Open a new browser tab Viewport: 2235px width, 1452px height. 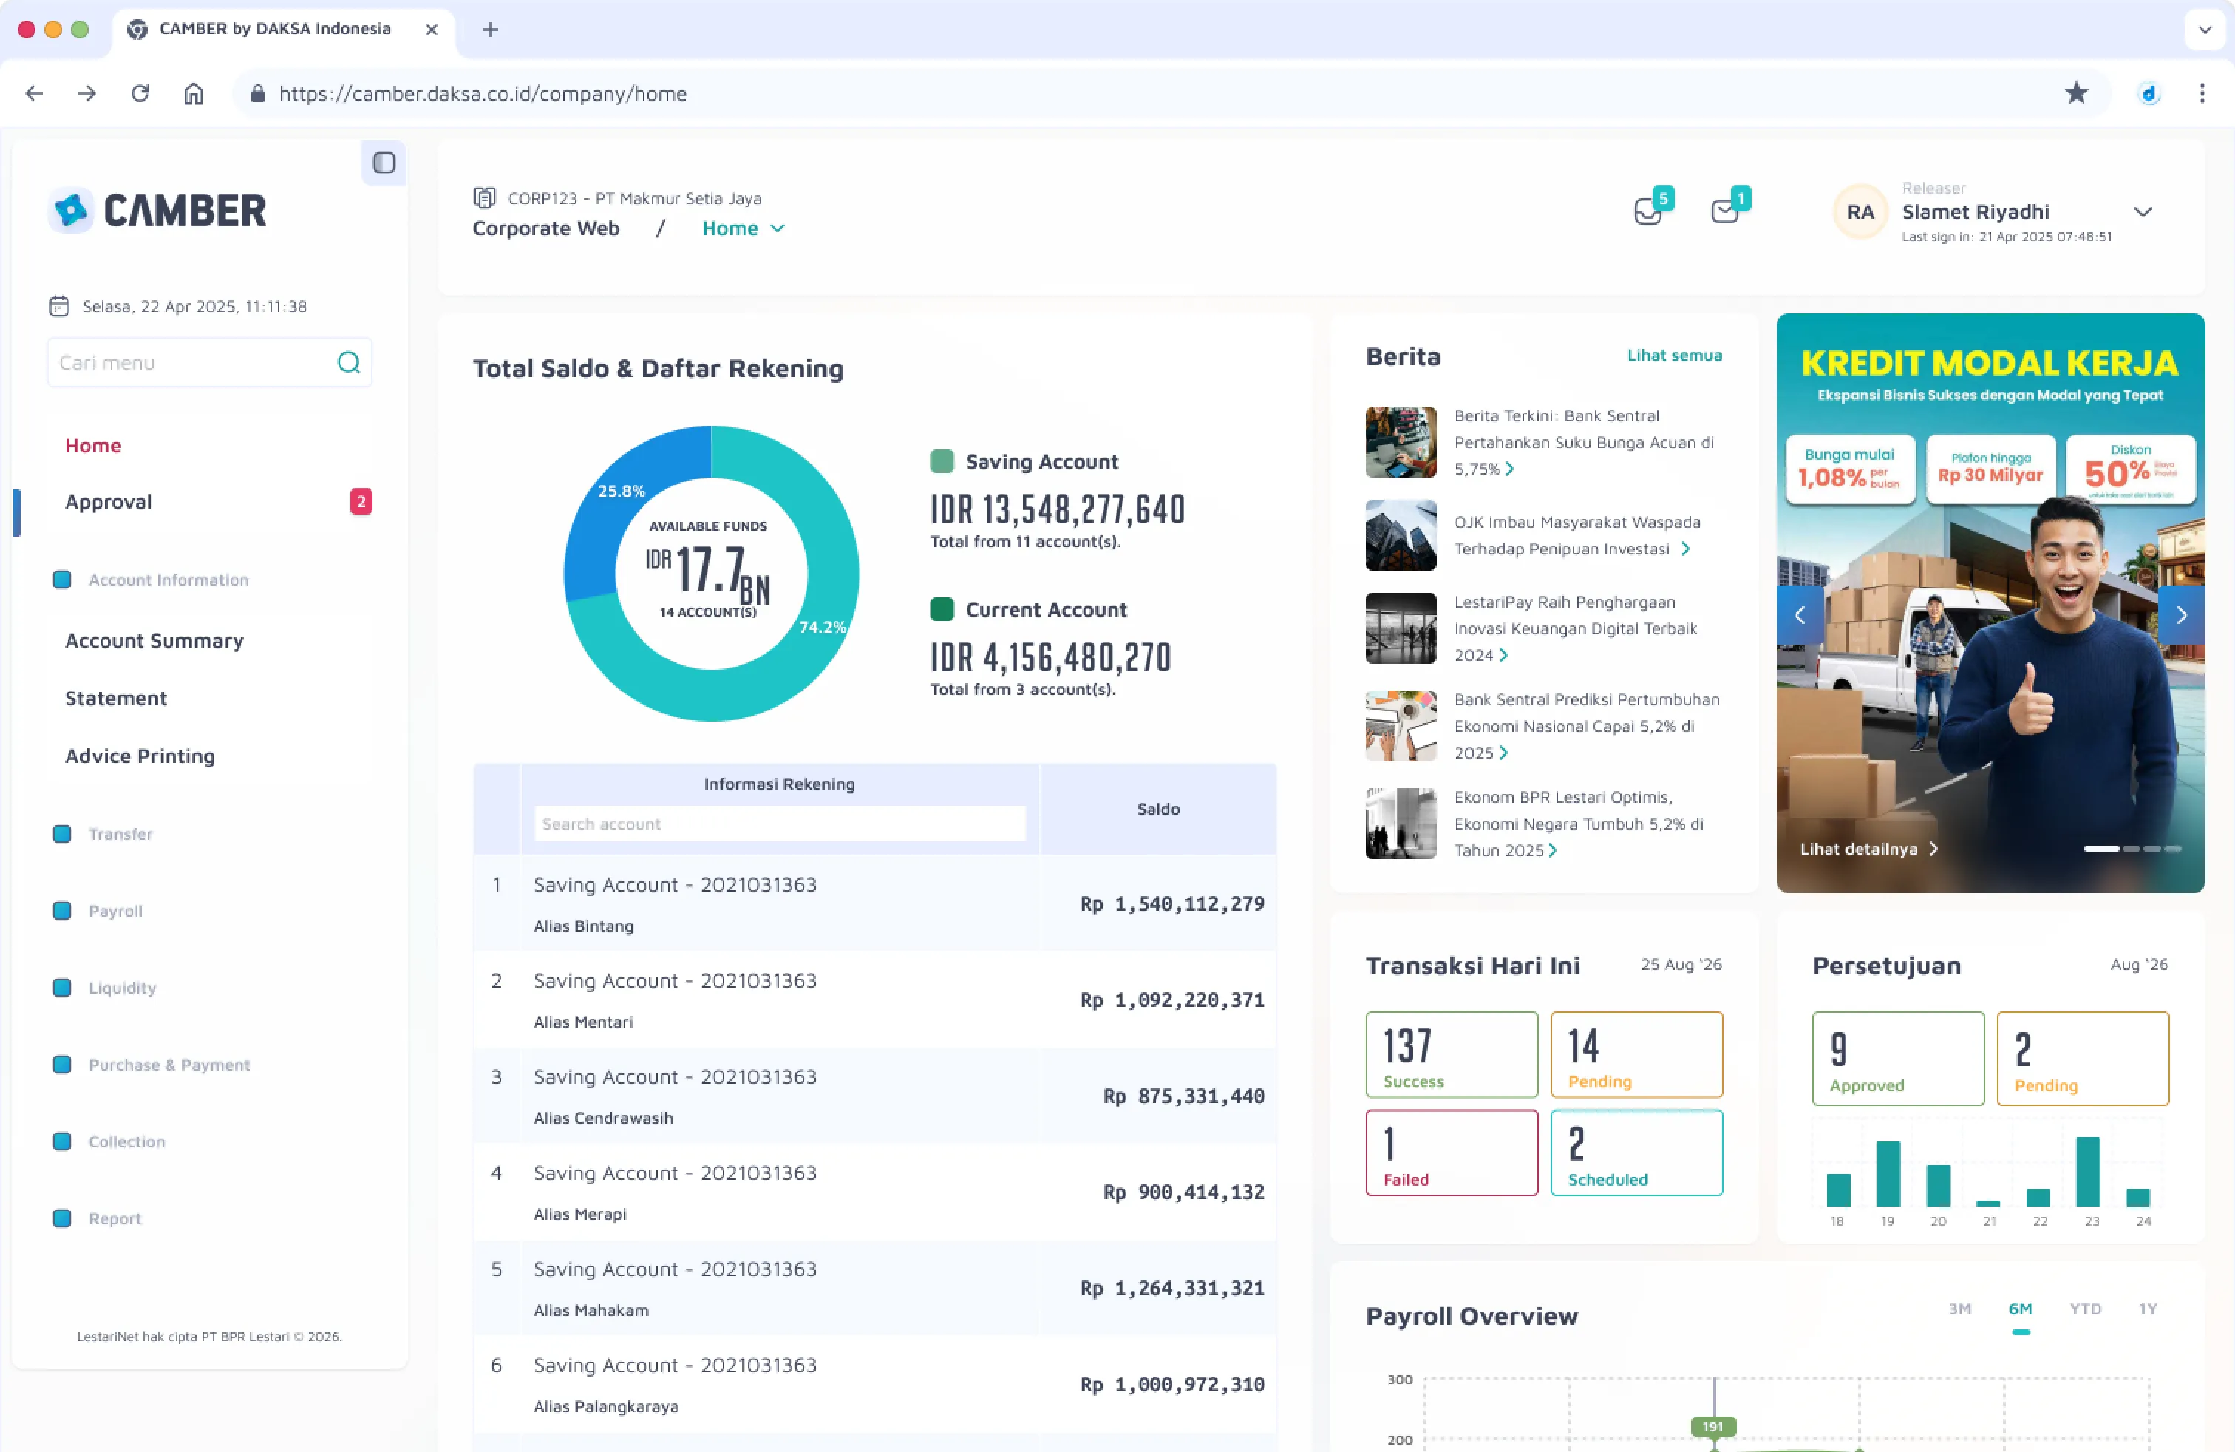point(490,29)
